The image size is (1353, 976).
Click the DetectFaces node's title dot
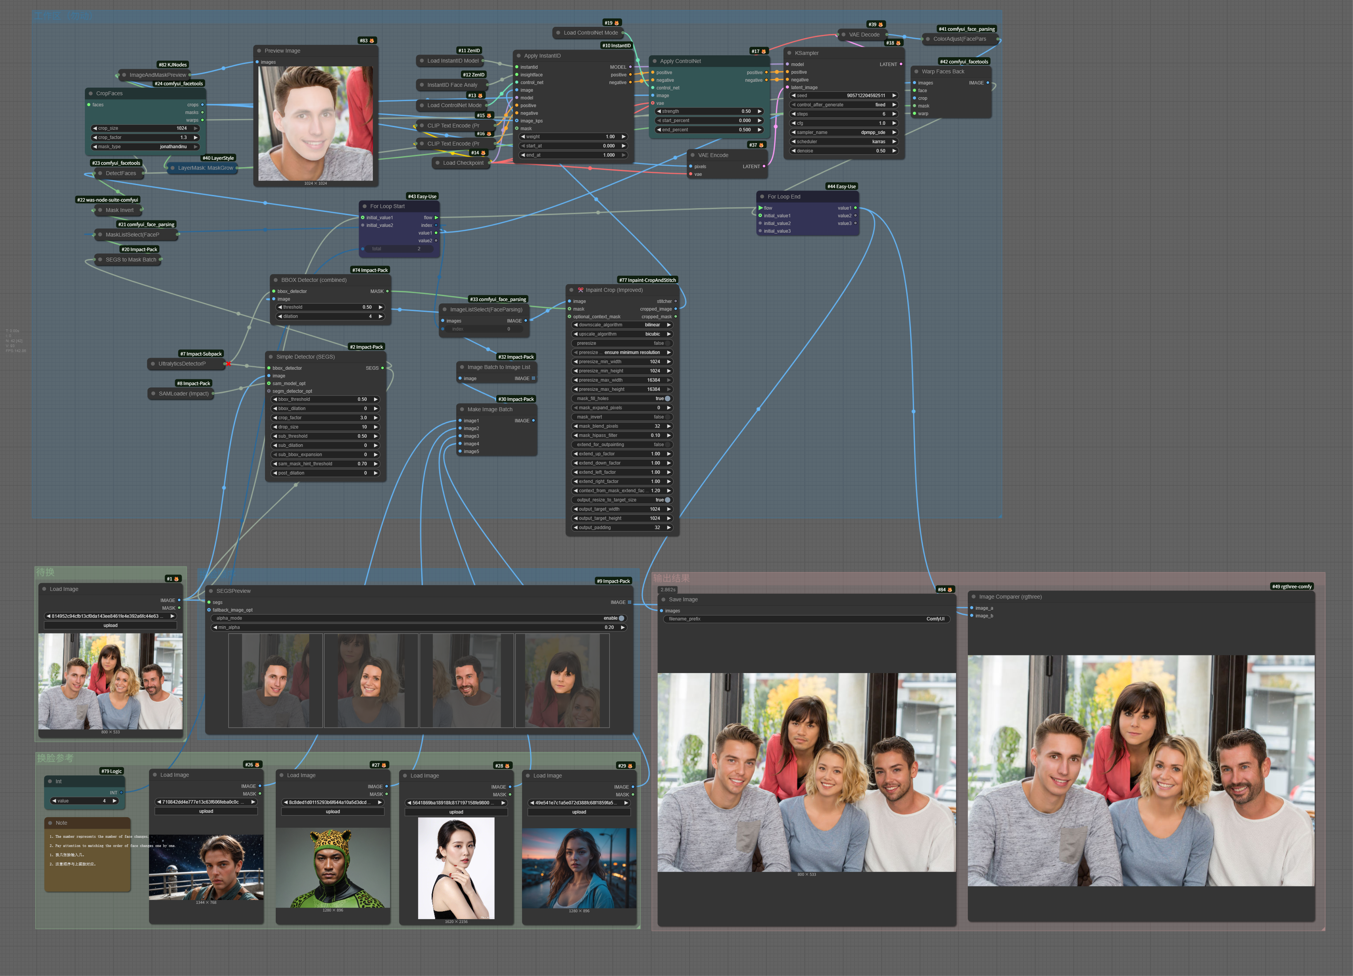(x=100, y=174)
